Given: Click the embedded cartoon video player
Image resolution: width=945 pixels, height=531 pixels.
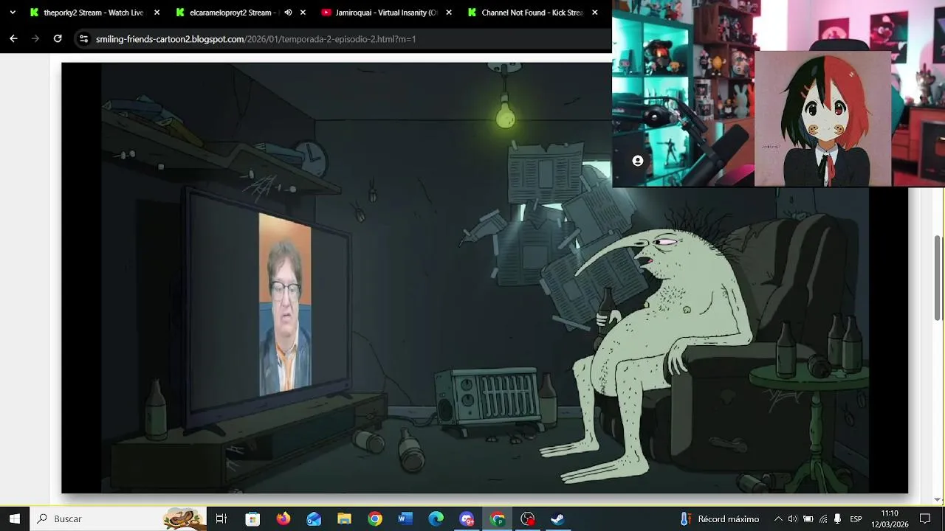Looking at the screenshot, I should [x=484, y=277].
